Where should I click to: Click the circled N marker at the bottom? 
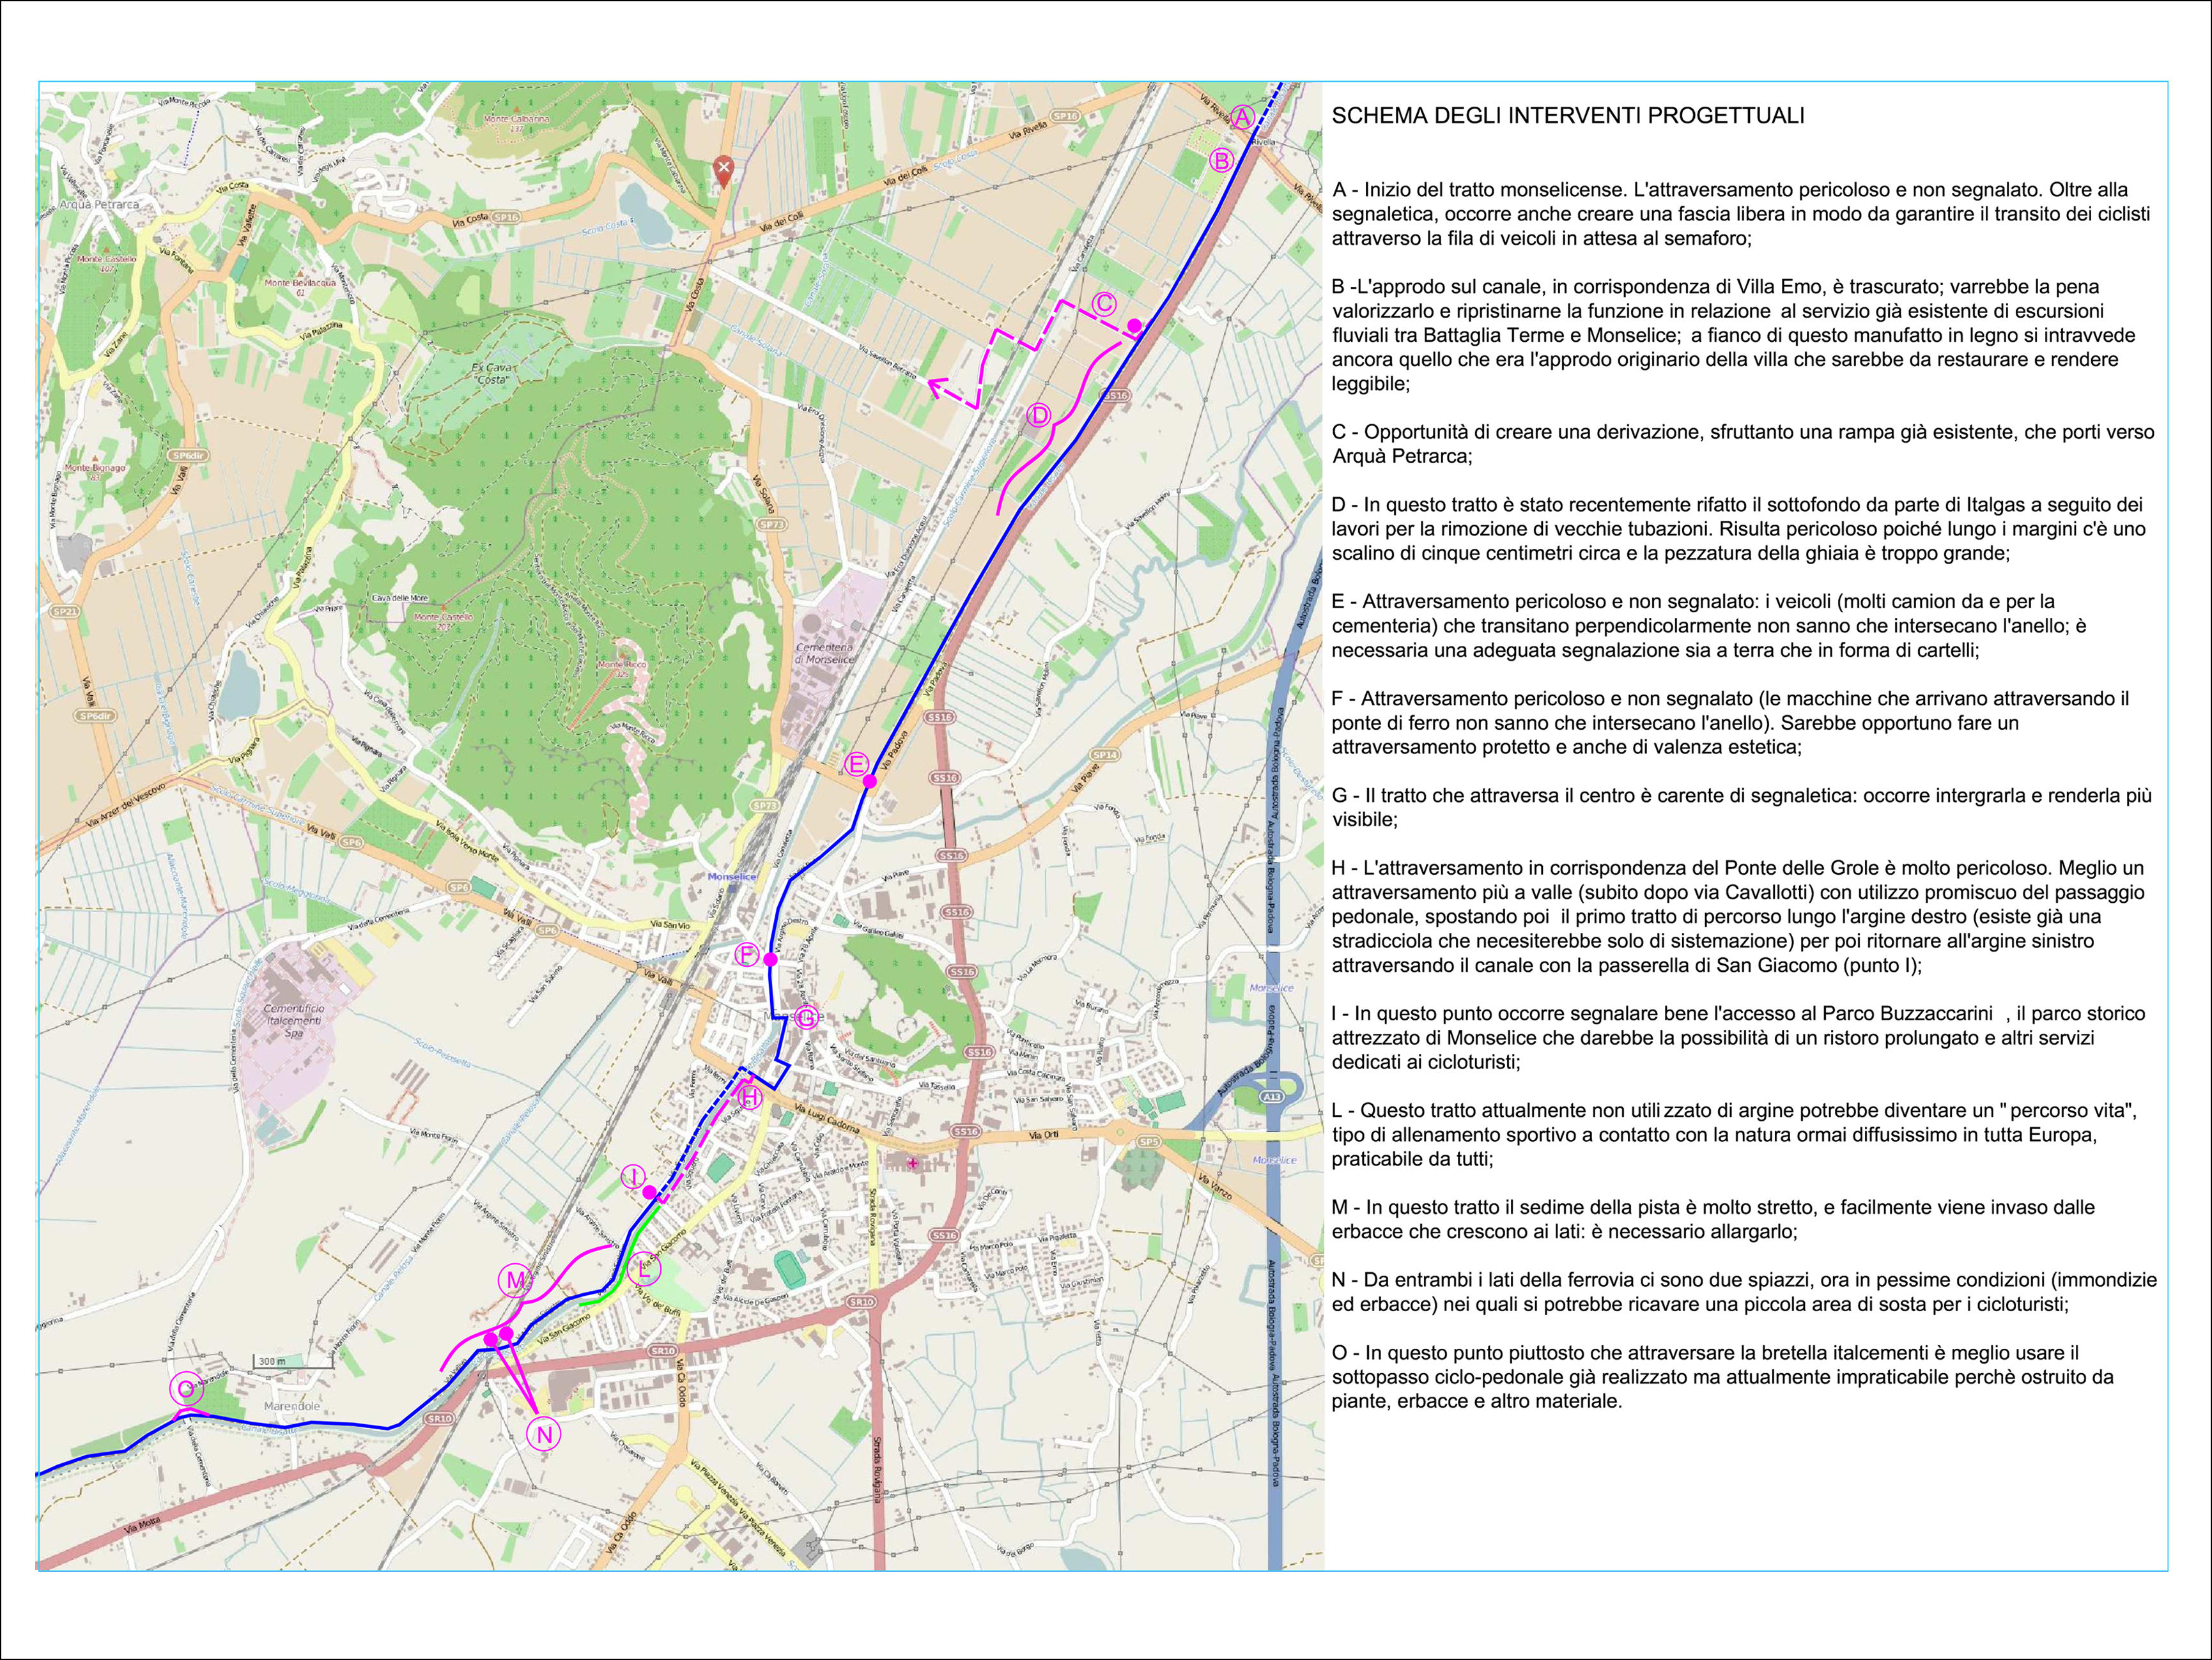(544, 1435)
